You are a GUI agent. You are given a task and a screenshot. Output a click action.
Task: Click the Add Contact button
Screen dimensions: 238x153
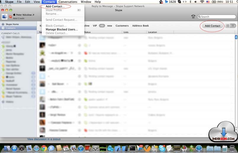[212, 26]
